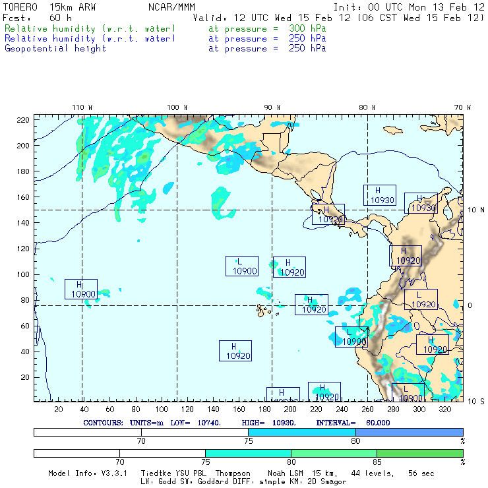Click the NCAR/MMM header text
Image resolution: width=488 pixels, height=488 pixels.
pos(171,7)
